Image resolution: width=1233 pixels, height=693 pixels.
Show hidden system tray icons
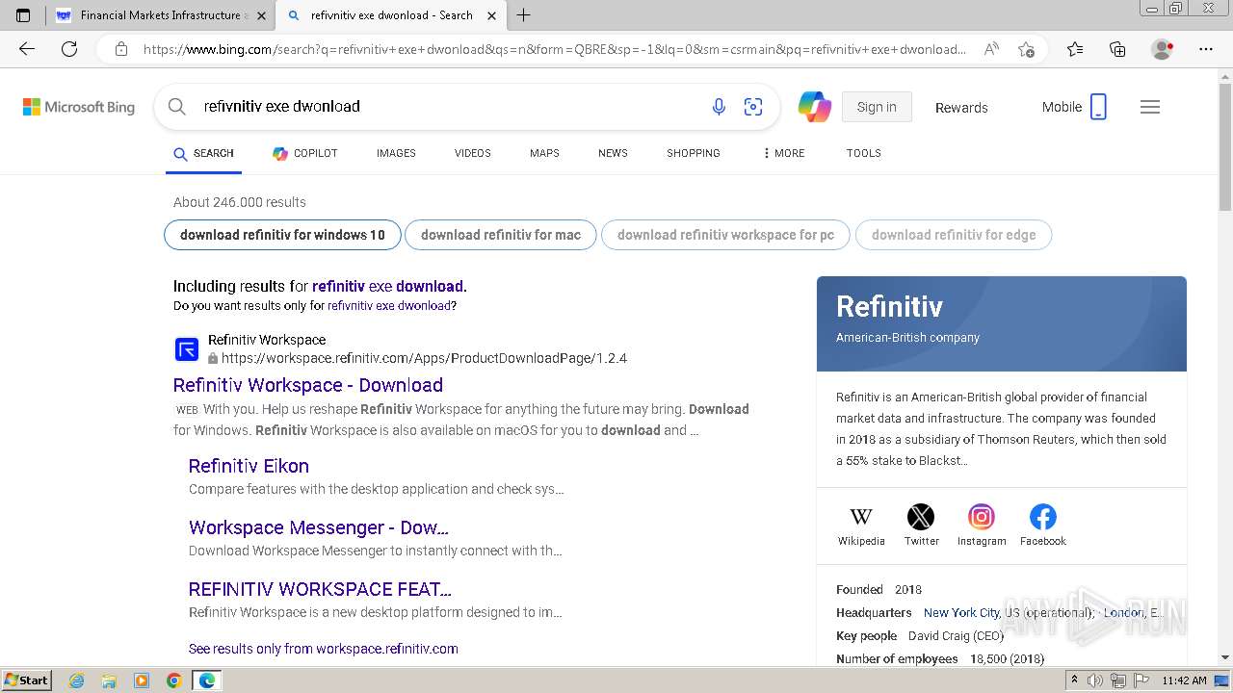[1075, 680]
